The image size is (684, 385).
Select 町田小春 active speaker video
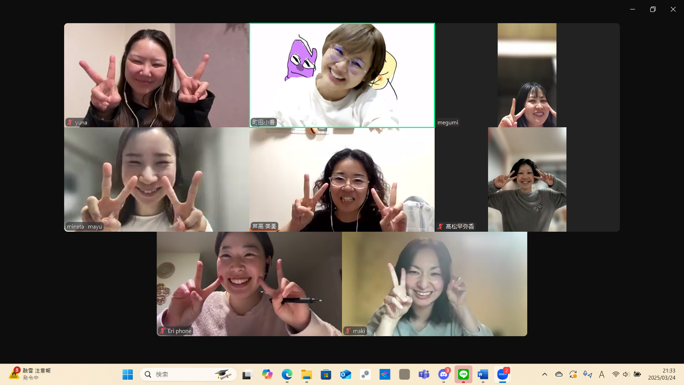[x=342, y=75]
